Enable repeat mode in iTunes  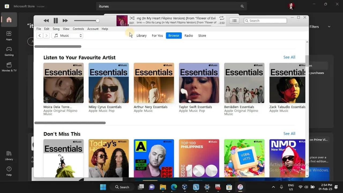point(222,18)
